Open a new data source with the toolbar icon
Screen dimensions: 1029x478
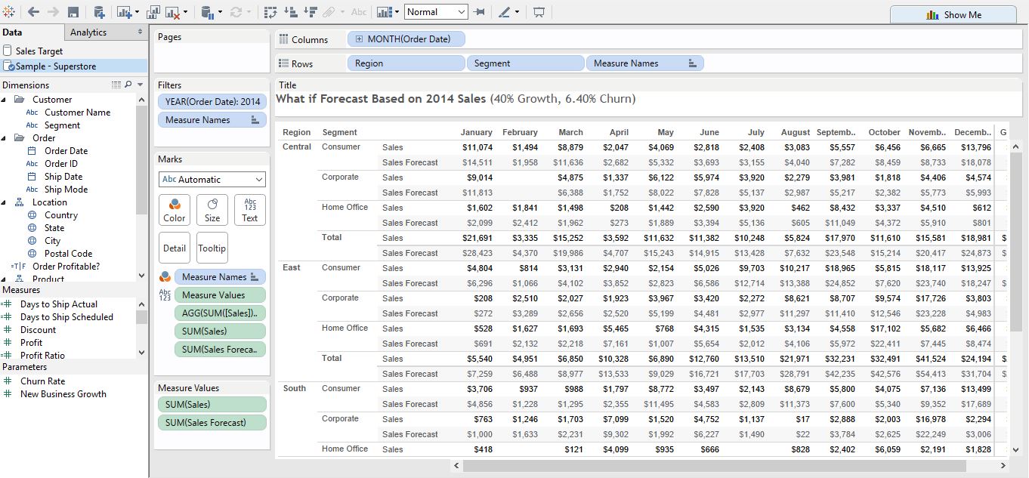(100, 11)
